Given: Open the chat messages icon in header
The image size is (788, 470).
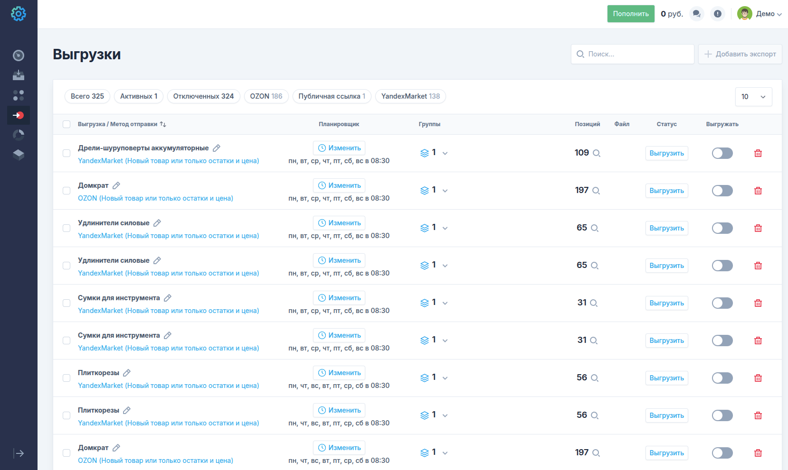Looking at the screenshot, I should pos(696,14).
